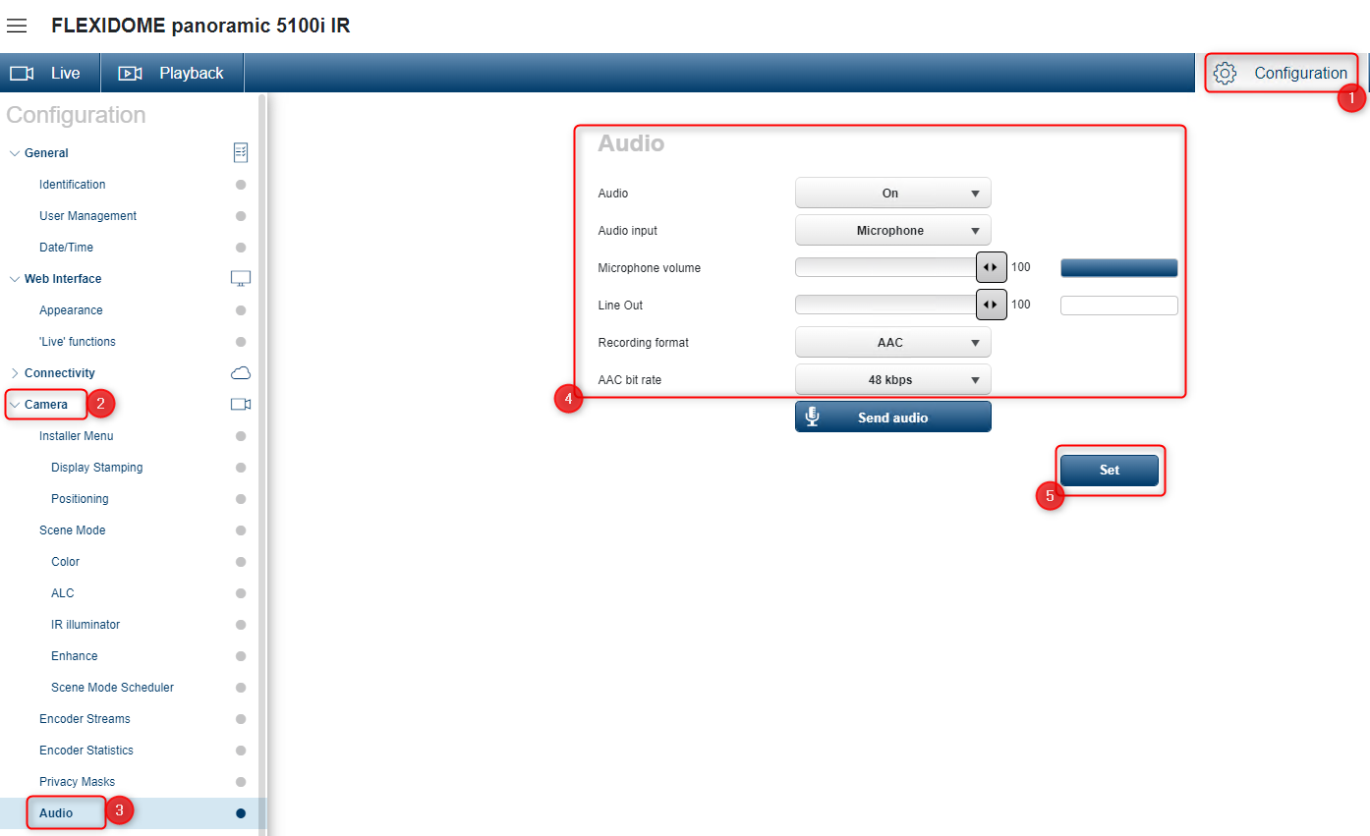The width and height of the screenshot is (1370, 836).
Task: Open Date/Time settings
Action: click(66, 247)
